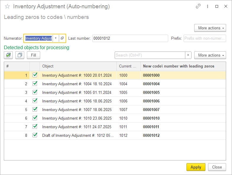Click the Fill button

coord(33,55)
